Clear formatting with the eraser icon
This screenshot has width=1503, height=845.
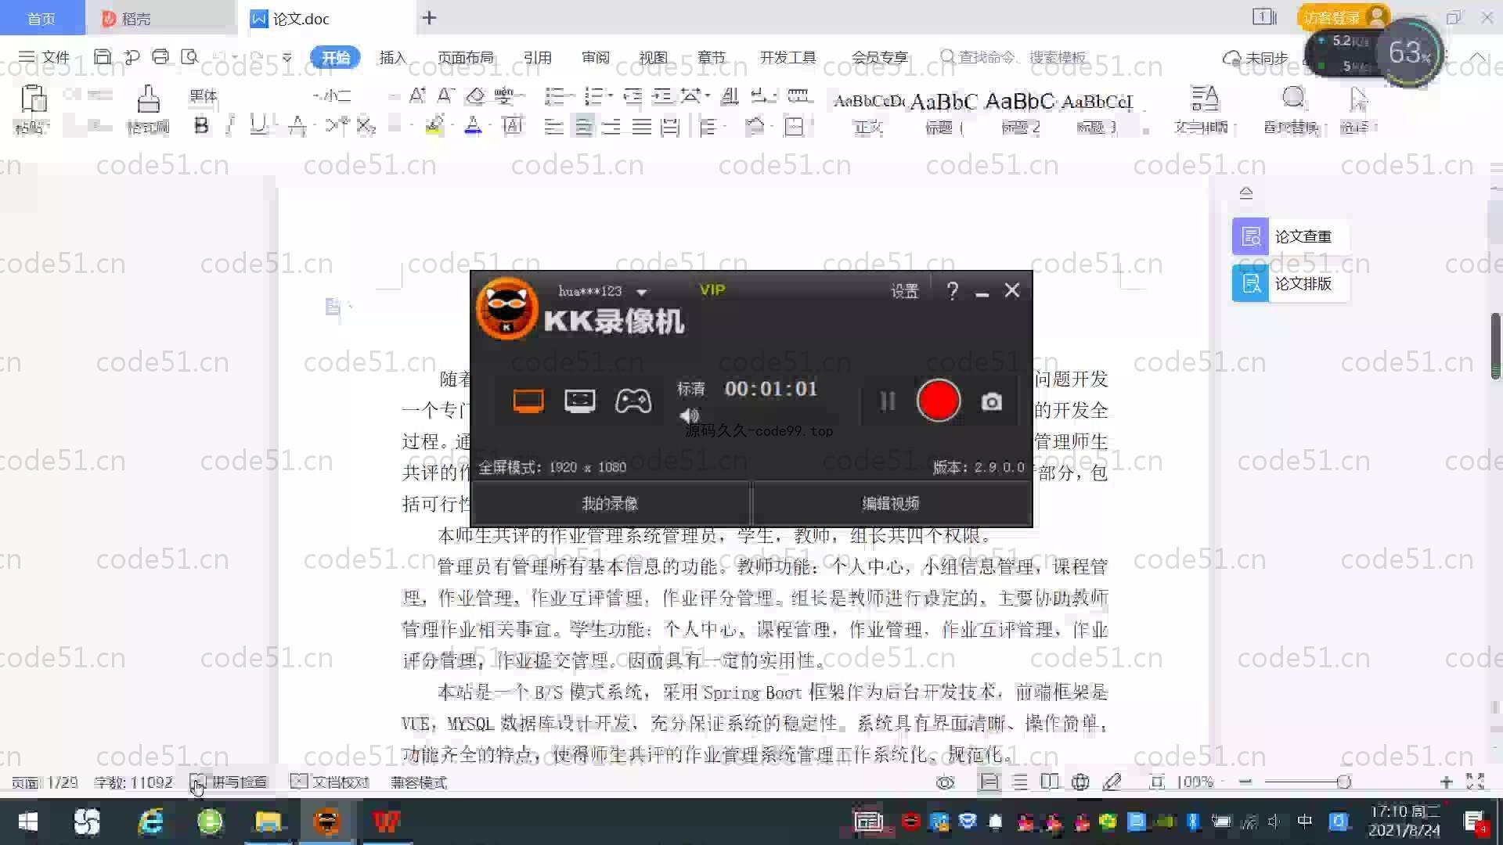click(x=475, y=96)
